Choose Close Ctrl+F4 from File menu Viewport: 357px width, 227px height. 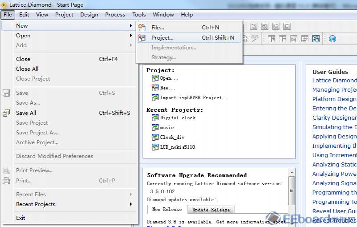click(x=70, y=59)
